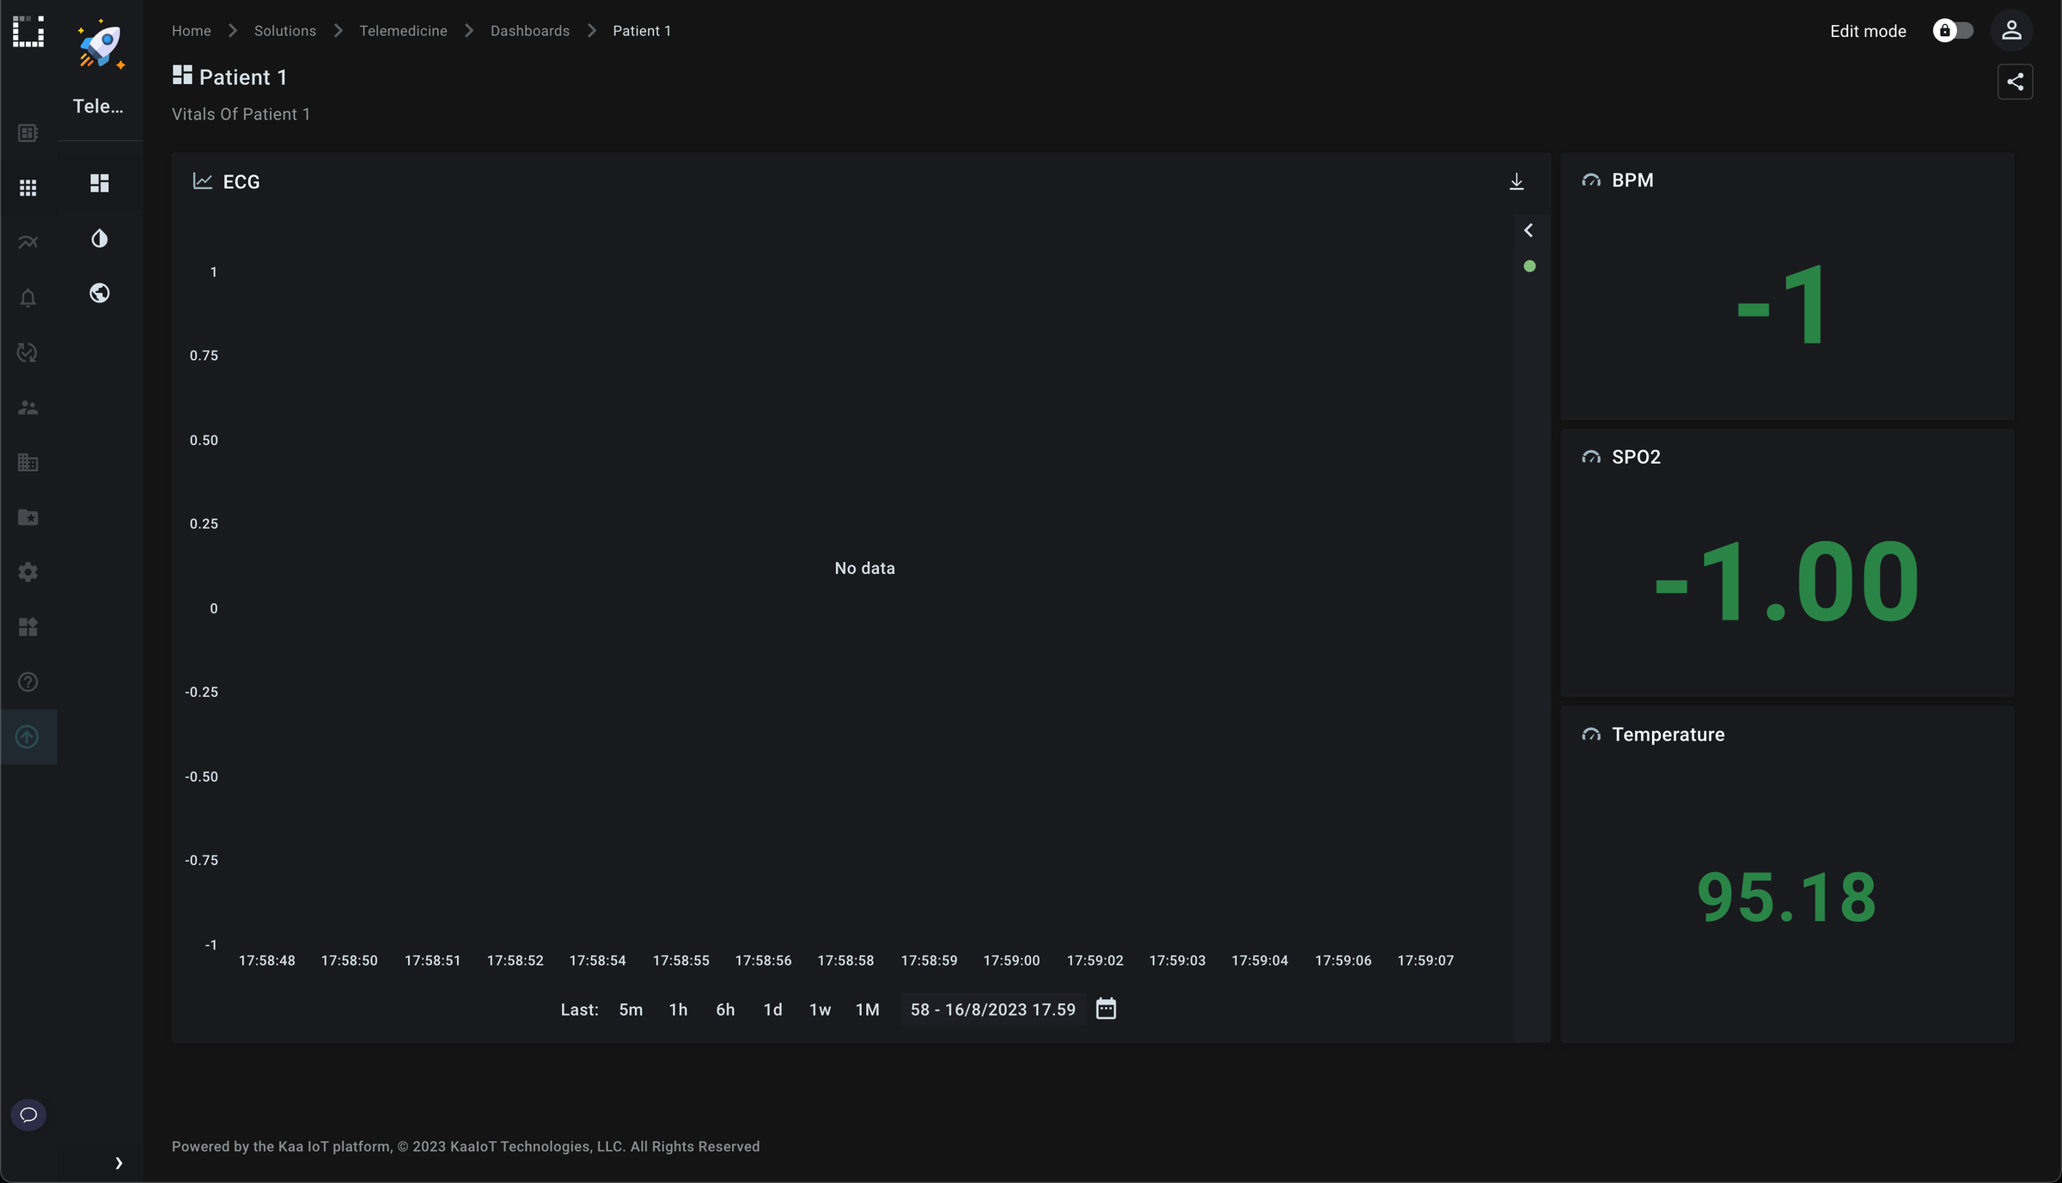Collapse the ECG legend panel chevron
The height and width of the screenshot is (1183, 2062).
click(1528, 230)
